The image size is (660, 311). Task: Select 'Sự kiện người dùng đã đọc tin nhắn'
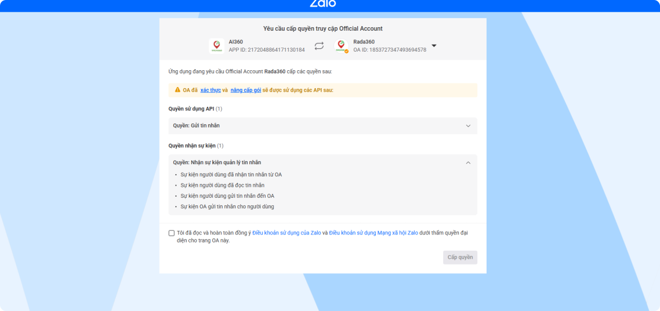222,185
